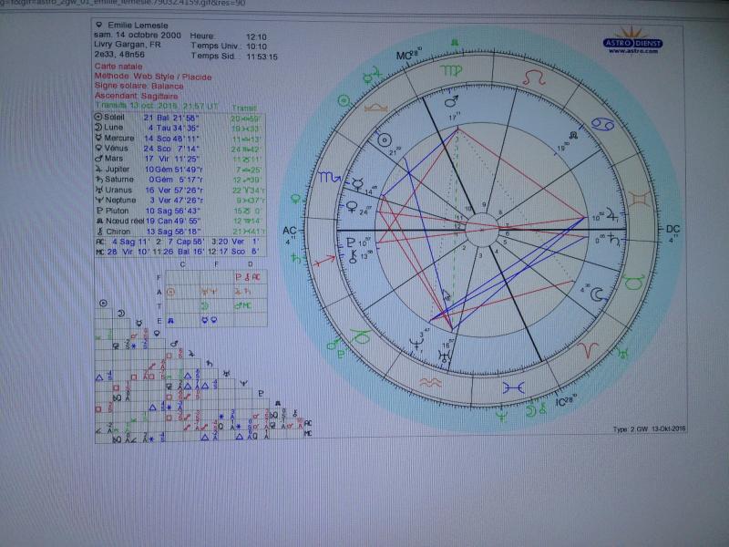The image size is (729, 547).
Task: Click the Pisces sign glyph on the zodiac ring
Action: click(515, 387)
